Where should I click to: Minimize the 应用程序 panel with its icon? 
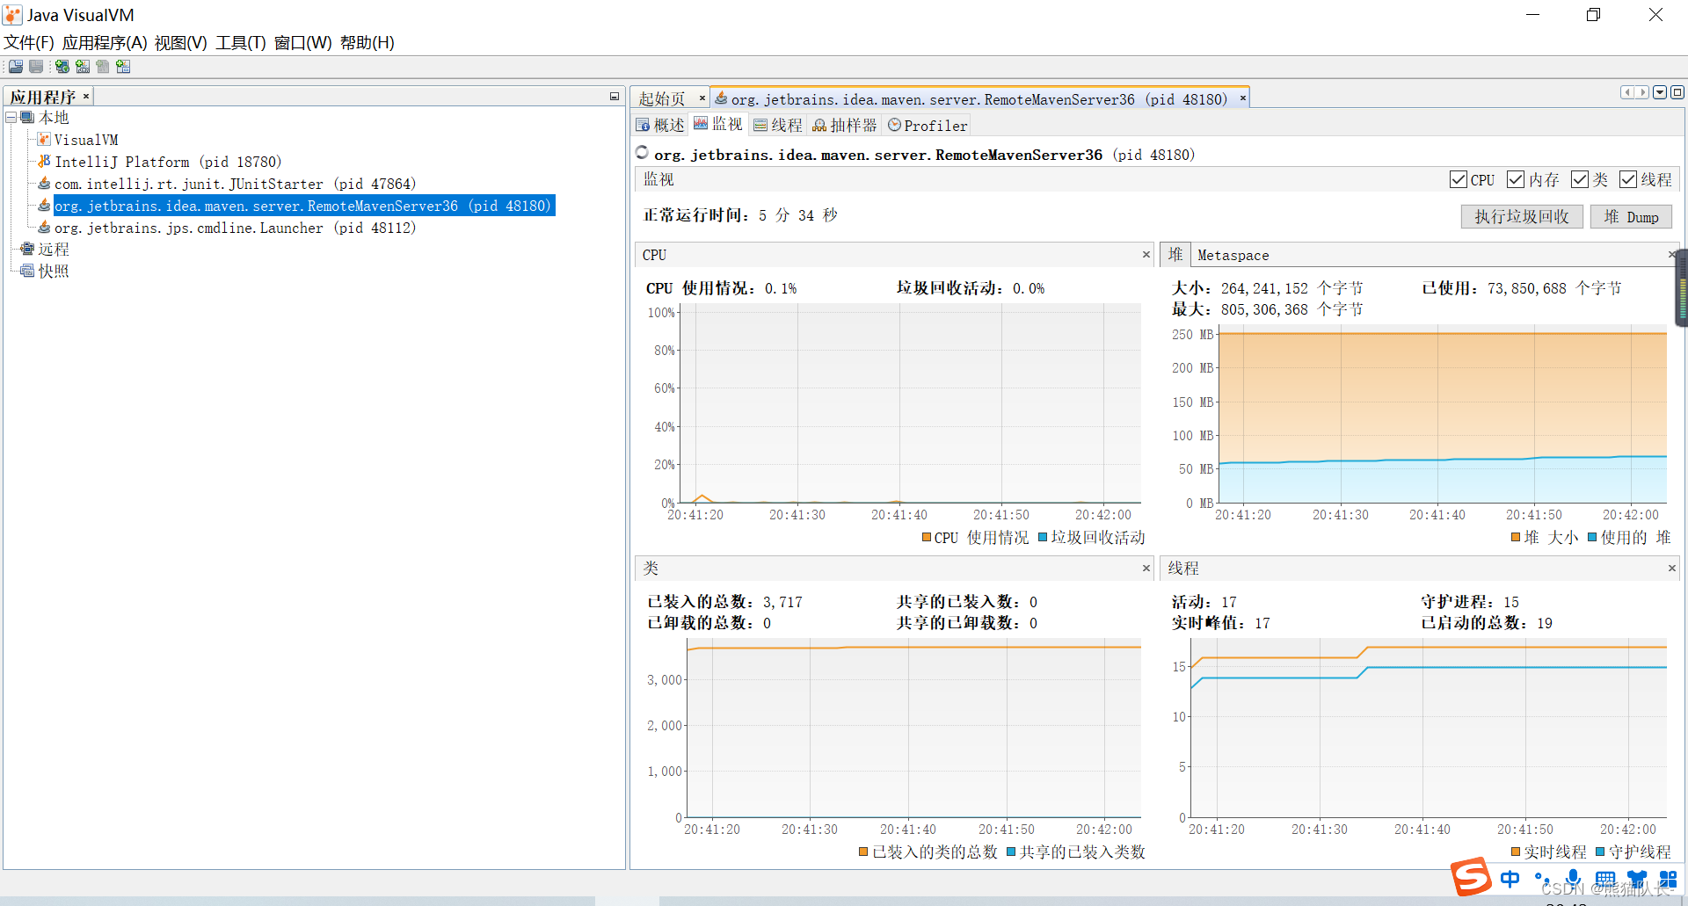(x=615, y=97)
